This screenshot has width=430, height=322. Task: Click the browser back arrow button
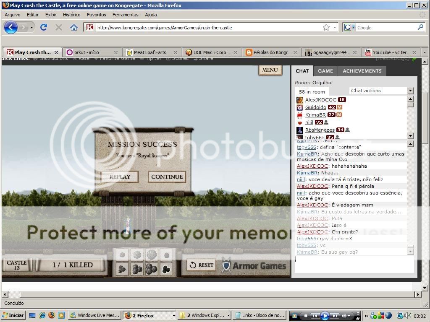coord(11,28)
